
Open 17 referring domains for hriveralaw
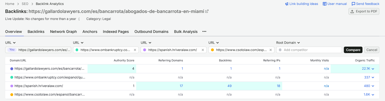[x=181, y=86]
